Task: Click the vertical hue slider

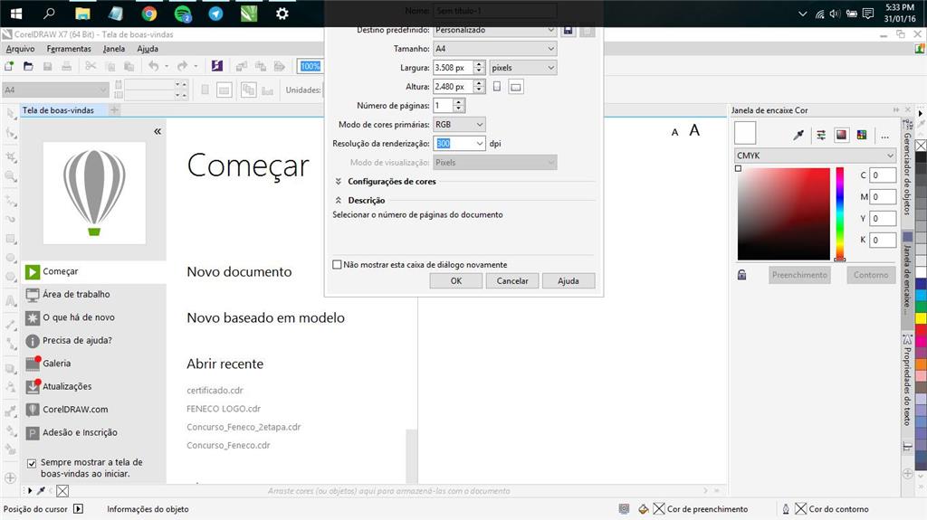Action: 839,214
